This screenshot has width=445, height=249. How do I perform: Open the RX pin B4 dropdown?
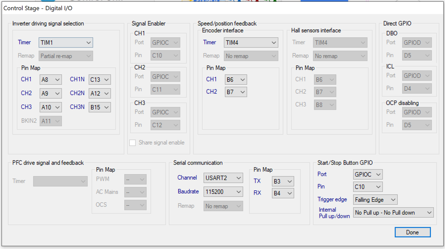click(x=283, y=193)
